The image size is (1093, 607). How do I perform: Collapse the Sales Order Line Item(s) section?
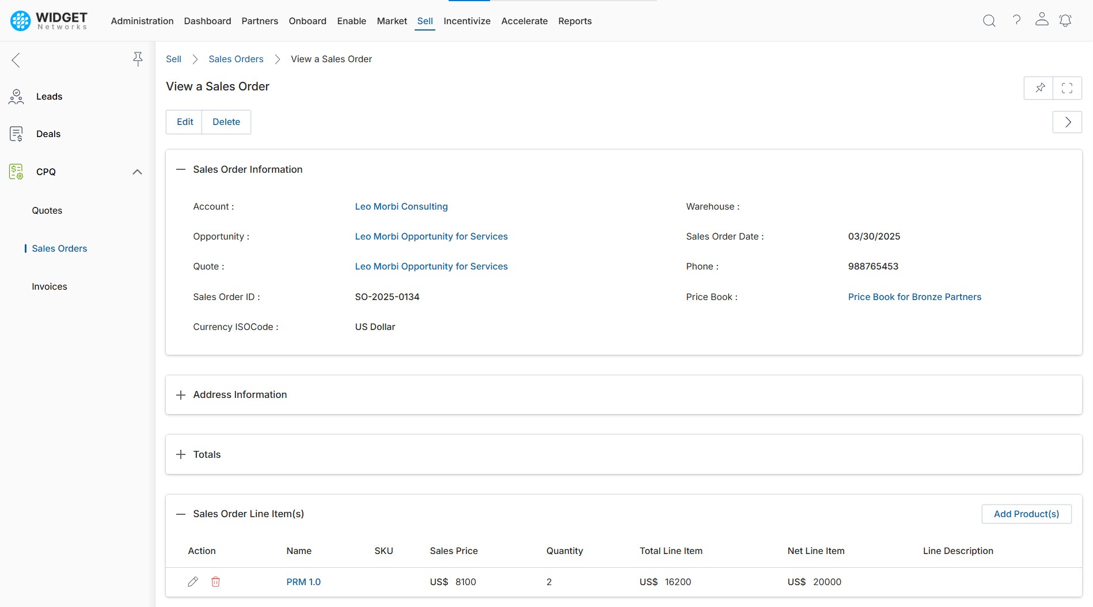[181, 514]
